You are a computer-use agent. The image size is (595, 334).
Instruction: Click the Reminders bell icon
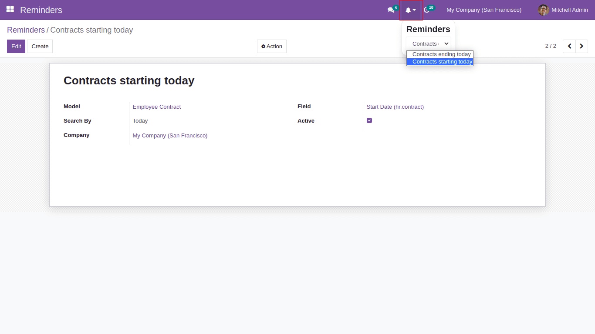tap(409, 10)
